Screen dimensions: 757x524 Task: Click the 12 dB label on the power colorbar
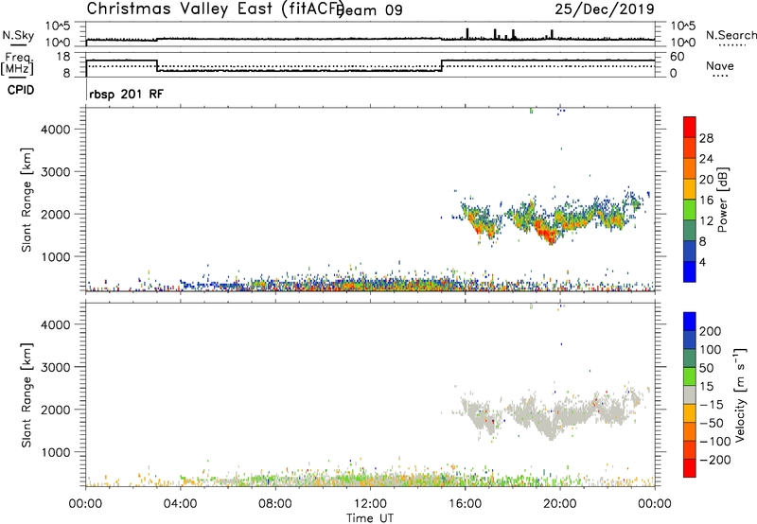tap(706, 221)
